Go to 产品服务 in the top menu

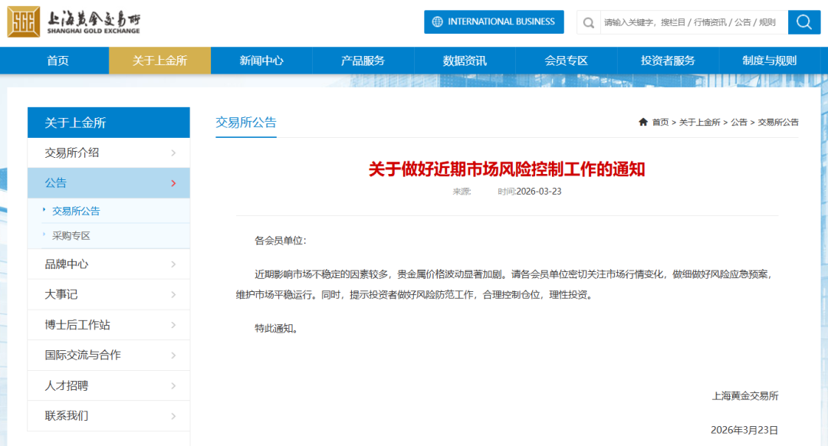[x=363, y=61]
